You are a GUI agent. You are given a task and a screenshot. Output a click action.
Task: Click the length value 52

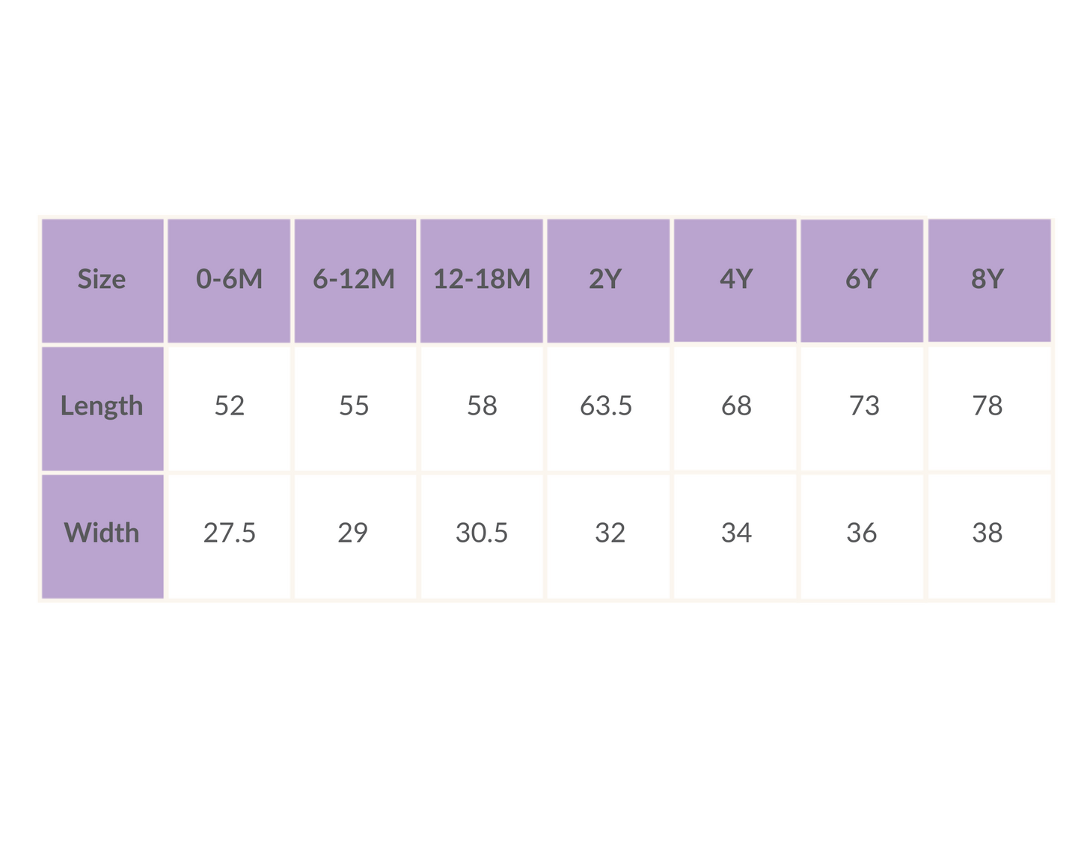[x=229, y=407]
